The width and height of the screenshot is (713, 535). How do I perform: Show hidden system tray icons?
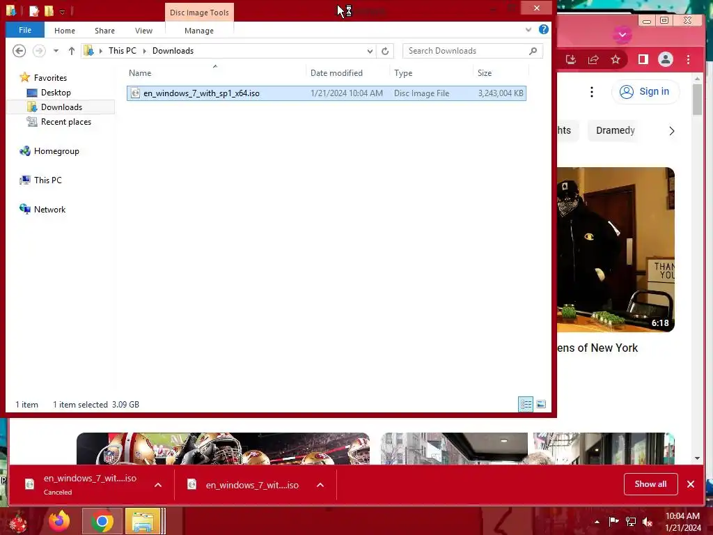[x=597, y=521]
